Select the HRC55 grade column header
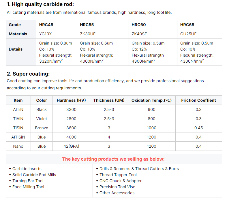The width and height of the screenshot is (244, 202). 87,25
